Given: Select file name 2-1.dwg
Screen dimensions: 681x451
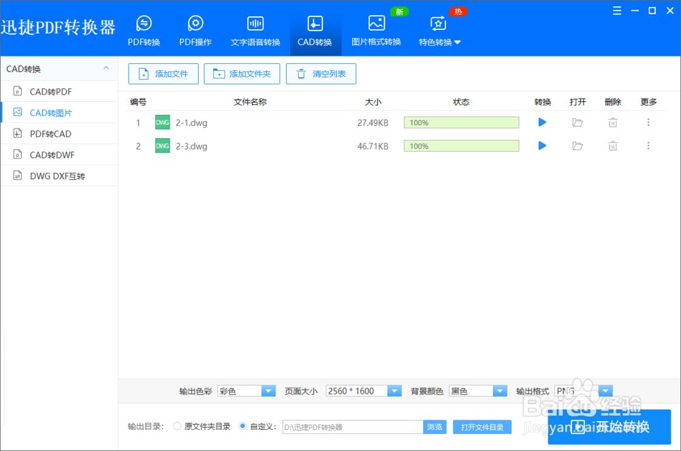Looking at the screenshot, I should (x=191, y=123).
